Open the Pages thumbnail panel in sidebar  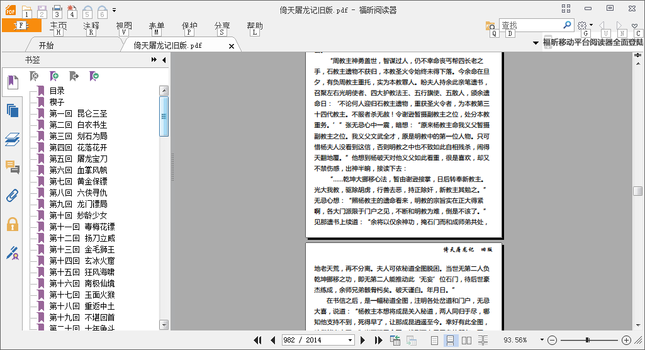[x=13, y=110]
